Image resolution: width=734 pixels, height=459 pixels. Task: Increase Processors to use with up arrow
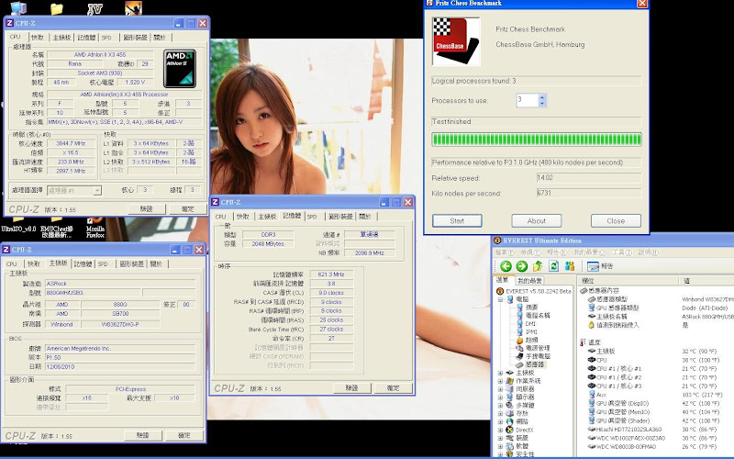[542, 97]
